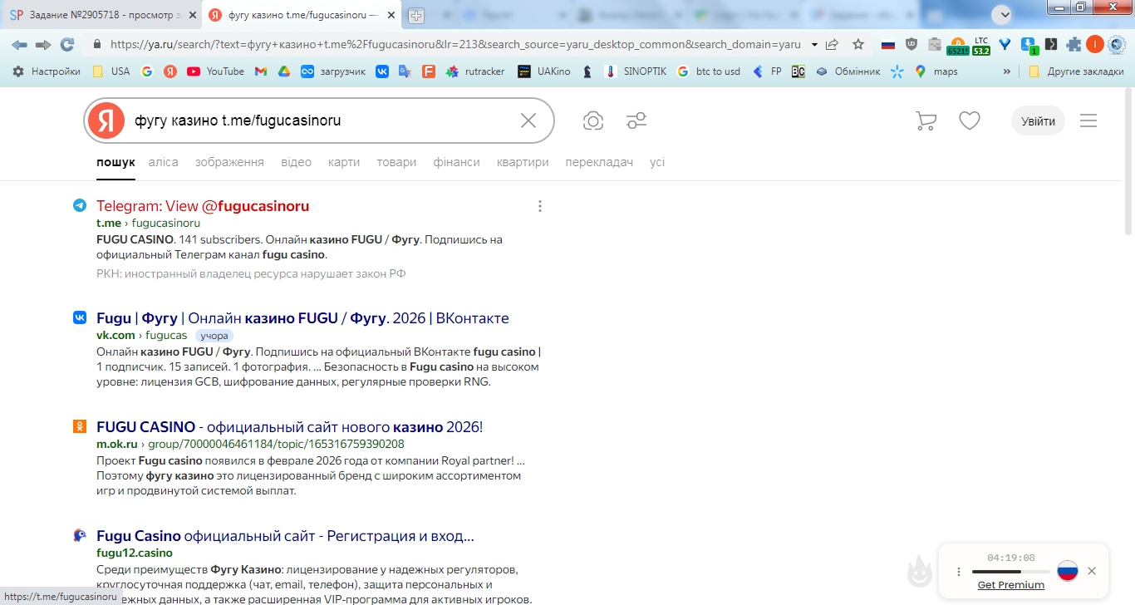Open the Google bookmark icon next to USA
This screenshot has width=1135, height=605.
(147, 71)
